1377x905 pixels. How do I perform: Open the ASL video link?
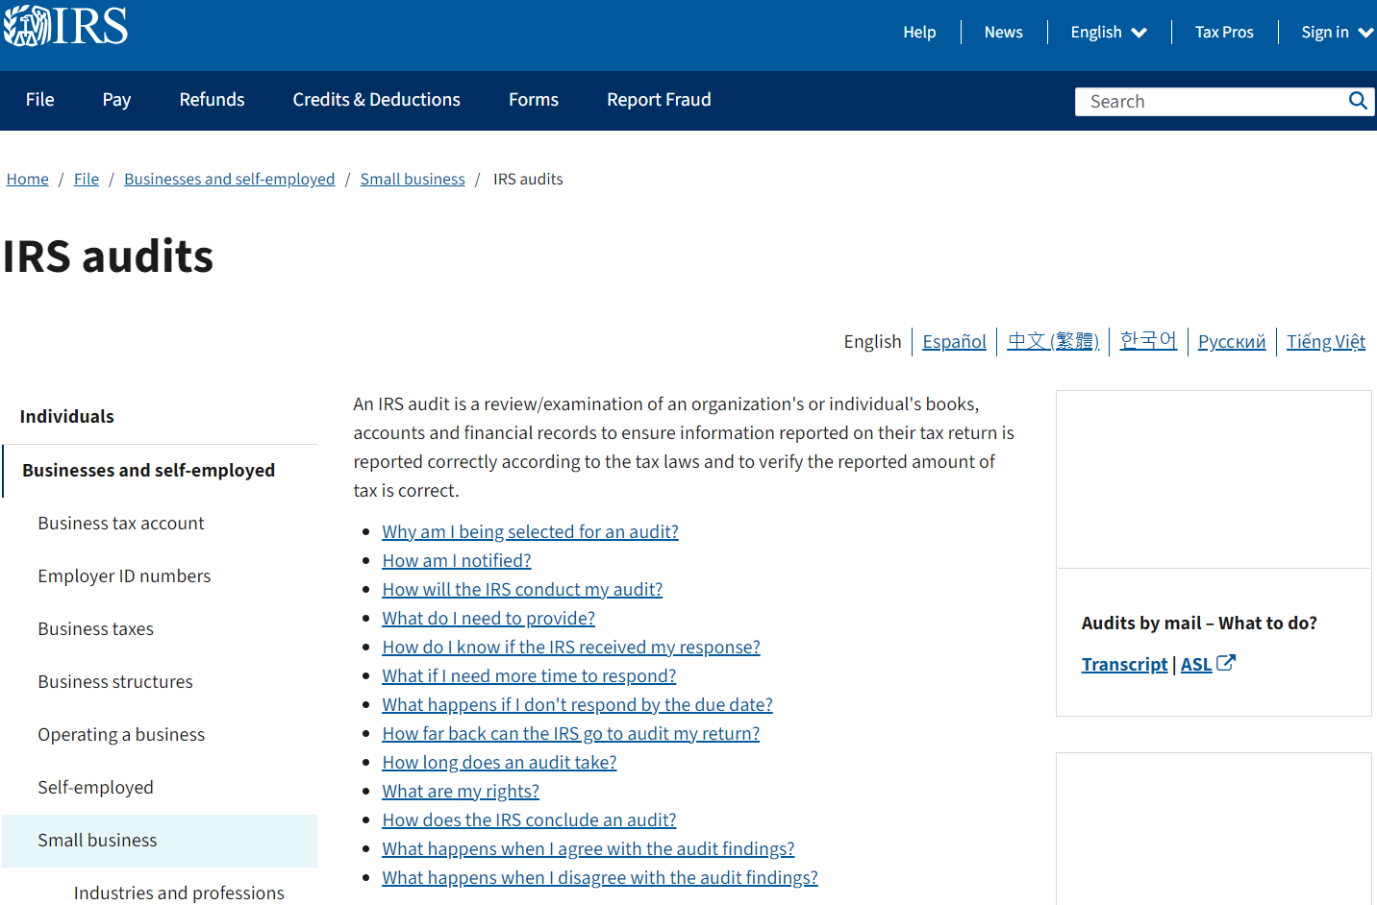1196,665
